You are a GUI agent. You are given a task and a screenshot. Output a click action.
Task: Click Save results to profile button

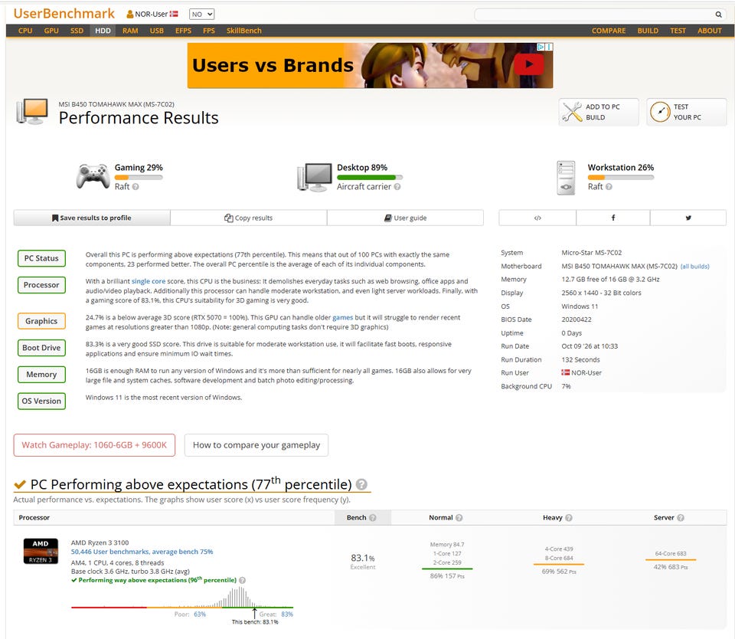coord(92,218)
